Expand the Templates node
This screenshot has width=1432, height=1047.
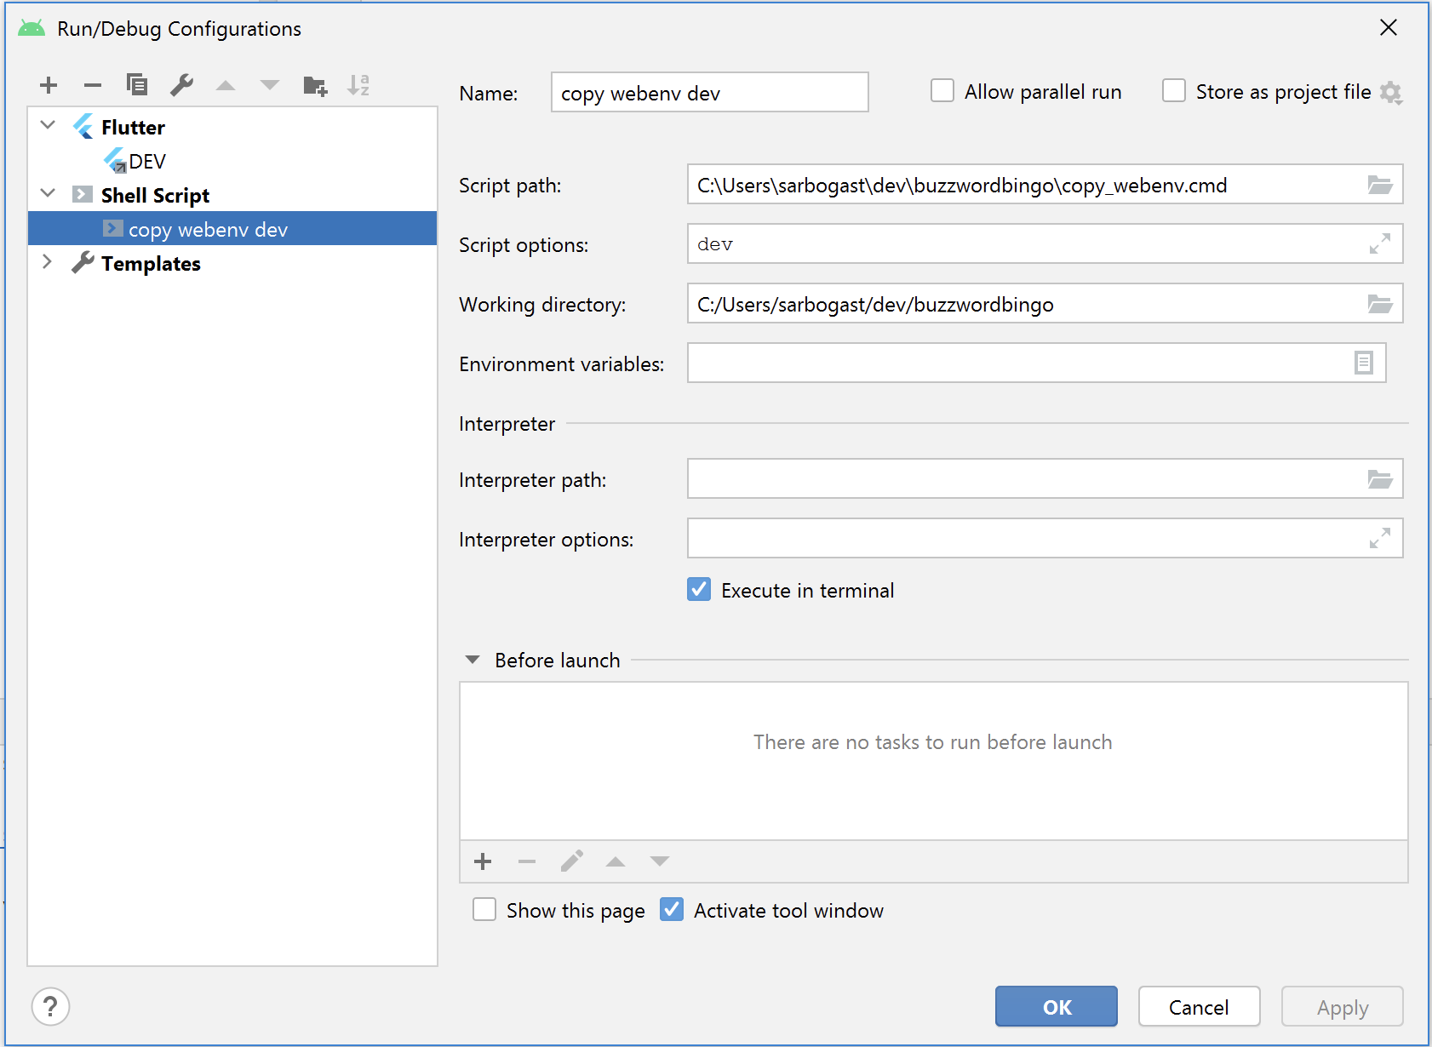[48, 262]
